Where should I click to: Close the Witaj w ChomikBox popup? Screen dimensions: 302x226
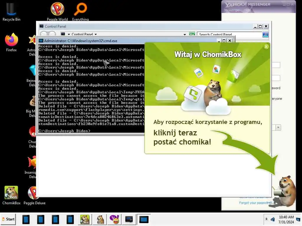266,46
